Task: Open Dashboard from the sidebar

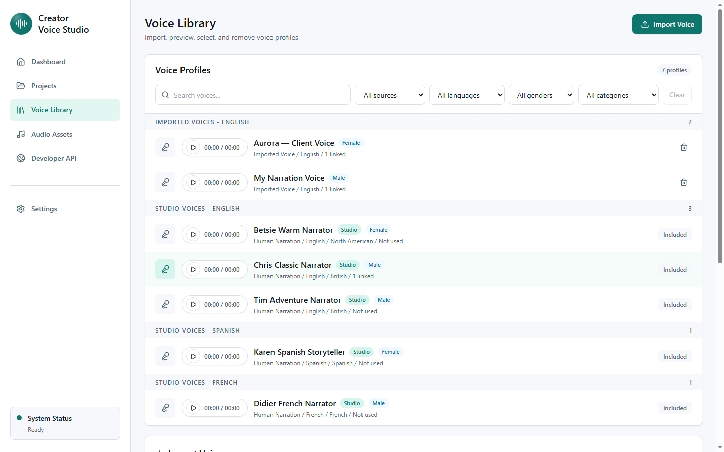Action: (65, 62)
